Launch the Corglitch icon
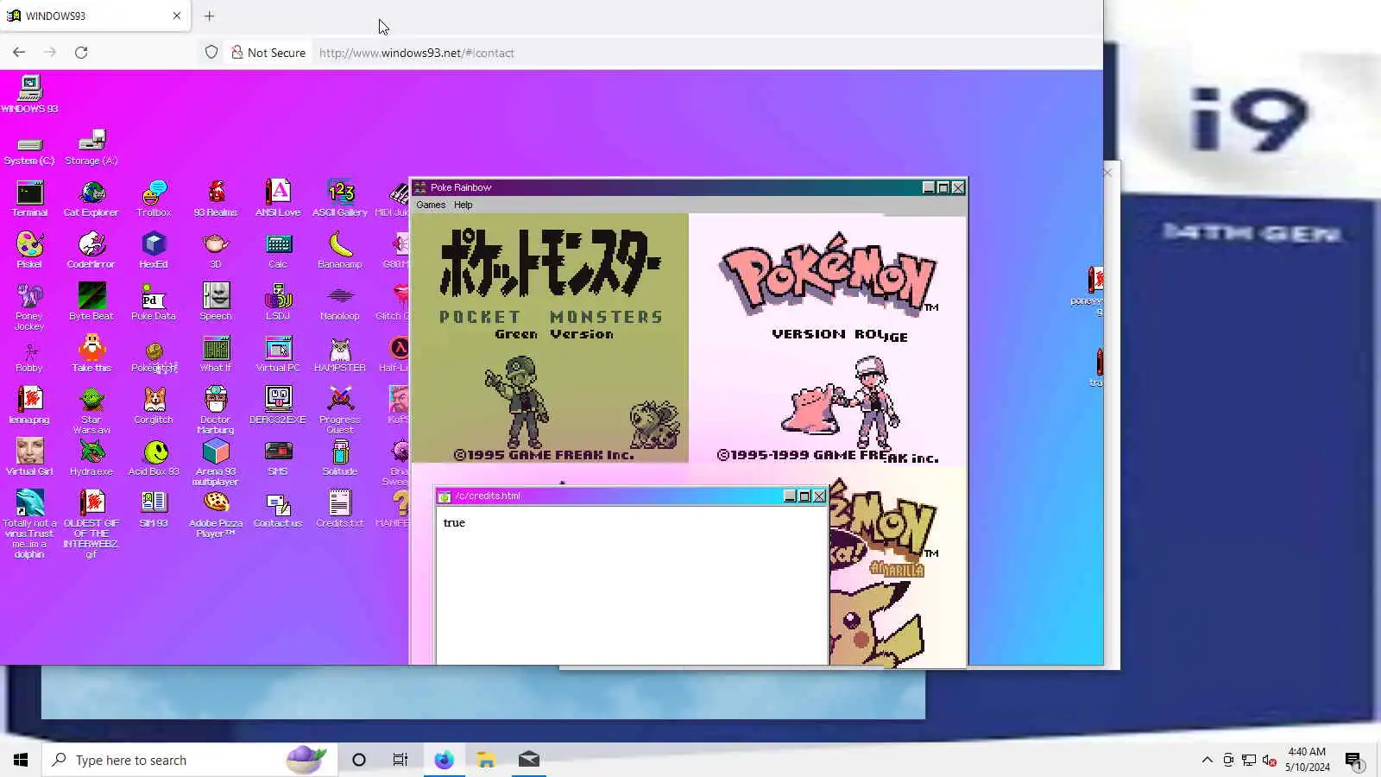 click(x=154, y=406)
